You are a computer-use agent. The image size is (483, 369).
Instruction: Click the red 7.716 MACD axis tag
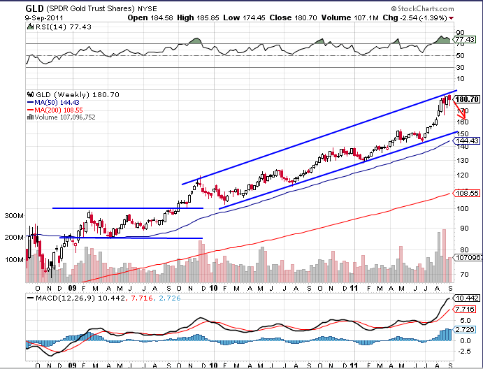(x=465, y=309)
